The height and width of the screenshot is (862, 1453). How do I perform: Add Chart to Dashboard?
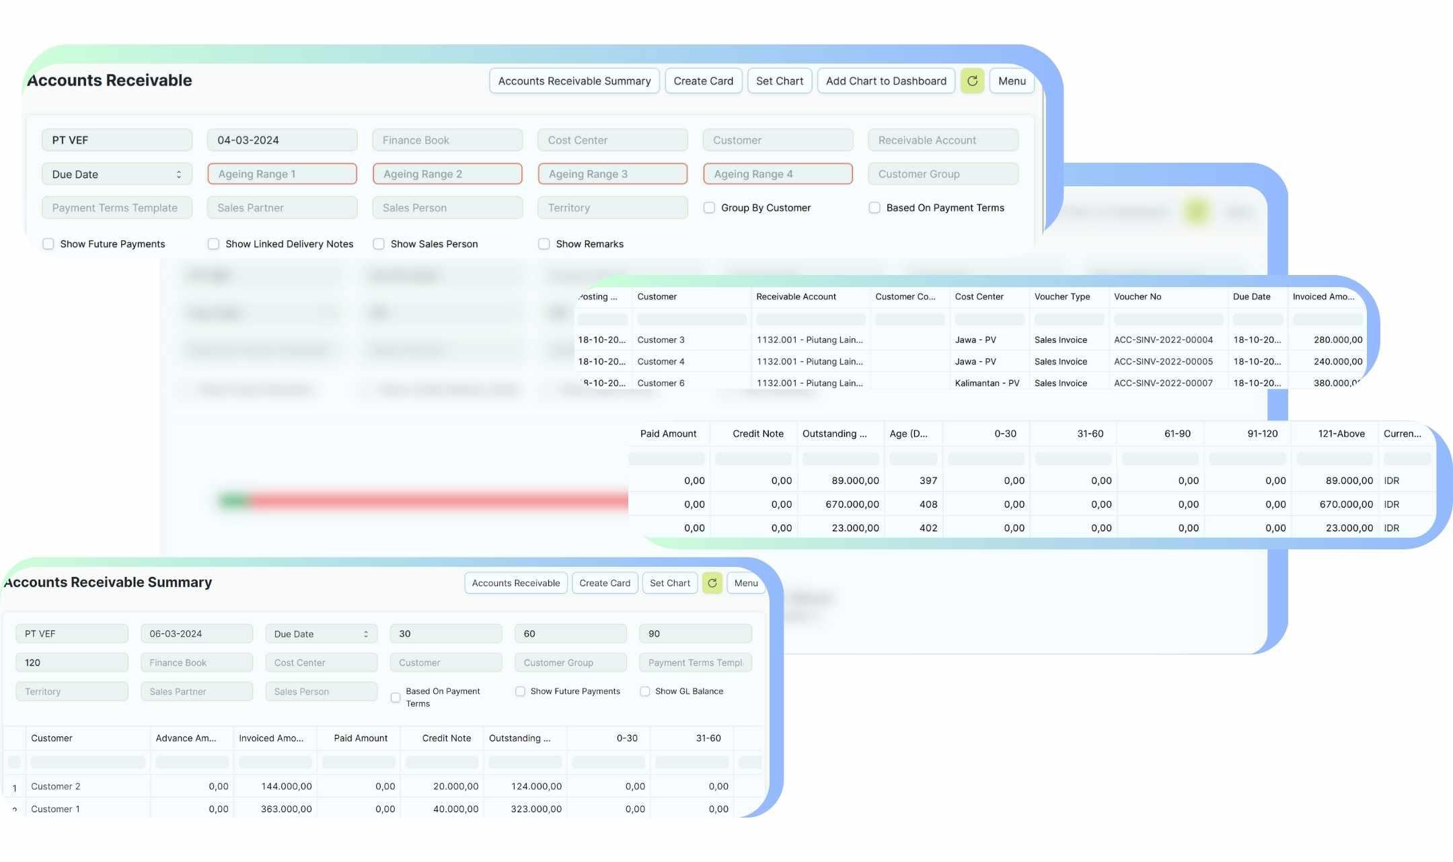886,81
